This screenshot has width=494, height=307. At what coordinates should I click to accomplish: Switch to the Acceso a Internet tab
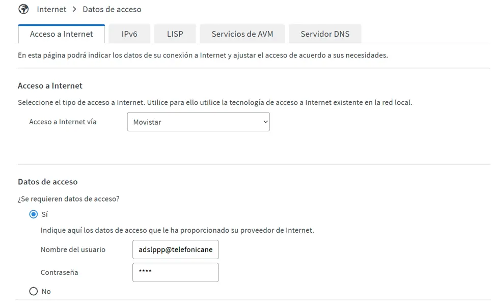[x=62, y=34]
